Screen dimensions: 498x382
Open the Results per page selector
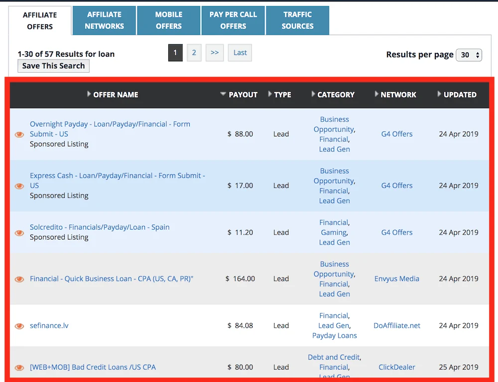(469, 55)
